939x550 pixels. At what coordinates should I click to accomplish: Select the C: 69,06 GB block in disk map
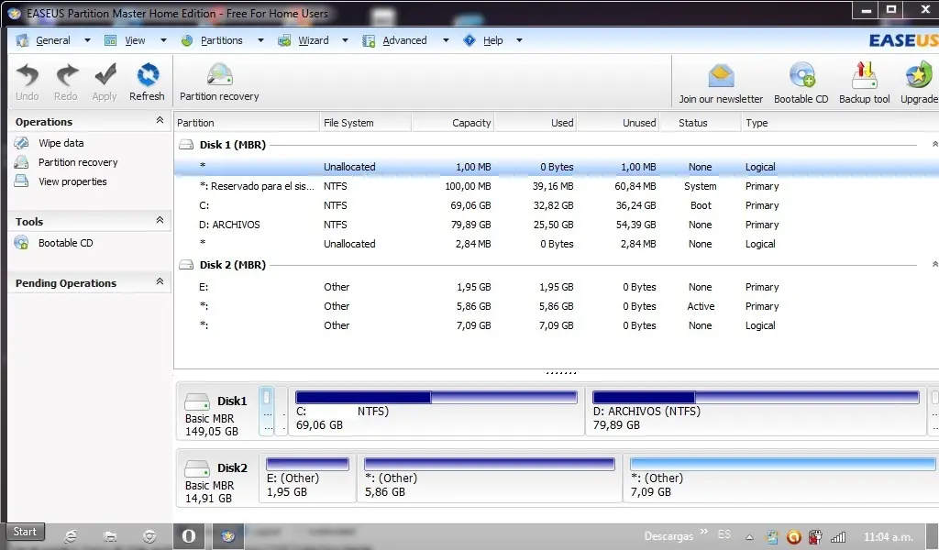coord(436,412)
